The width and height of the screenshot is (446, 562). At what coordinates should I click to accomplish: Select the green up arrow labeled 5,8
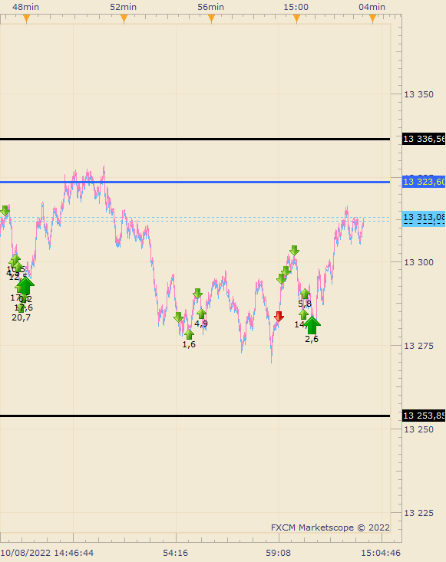(305, 294)
